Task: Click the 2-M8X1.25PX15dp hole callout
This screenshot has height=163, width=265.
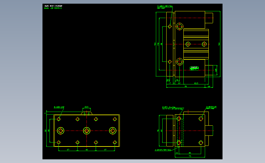Action: tap(165, 6)
